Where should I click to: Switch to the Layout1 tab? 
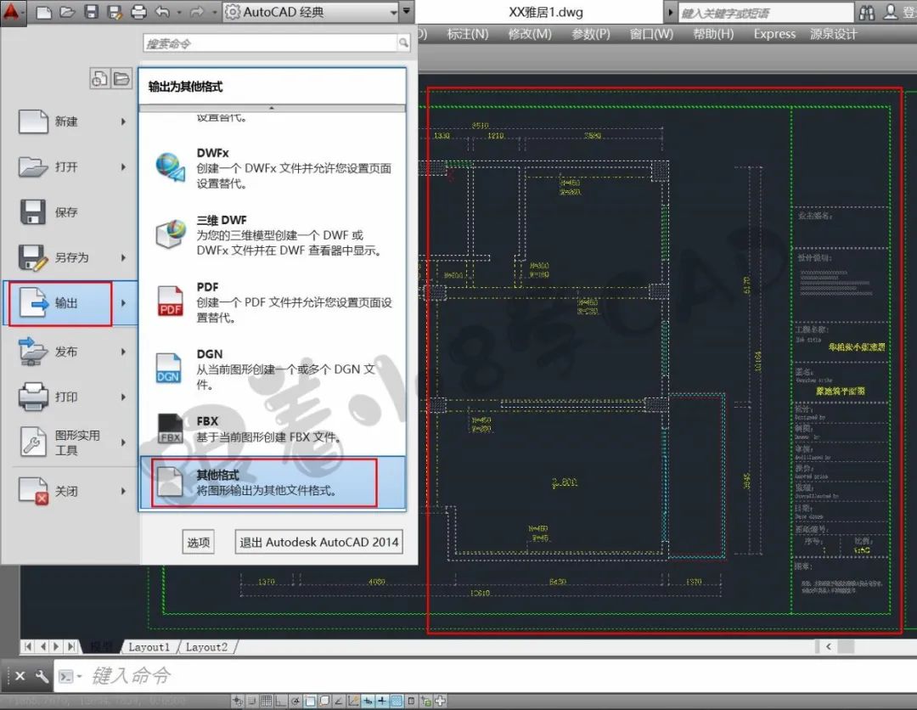[149, 647]
